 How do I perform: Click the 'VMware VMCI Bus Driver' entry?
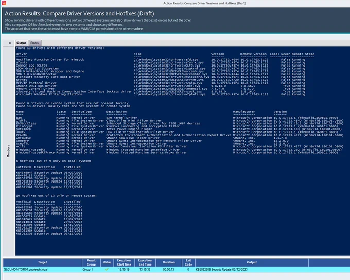pyautogui.click(x=36, y=86)
